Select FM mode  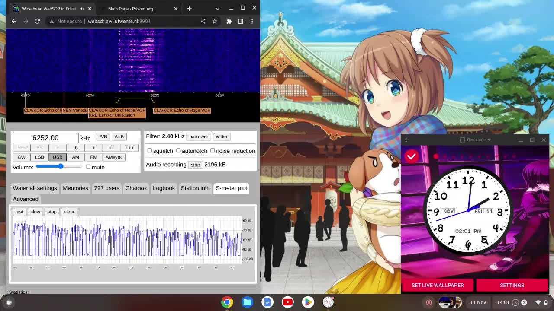click(93, 157)
